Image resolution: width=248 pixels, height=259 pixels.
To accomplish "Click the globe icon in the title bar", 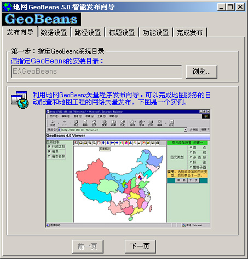I will [x=8, y=7].
